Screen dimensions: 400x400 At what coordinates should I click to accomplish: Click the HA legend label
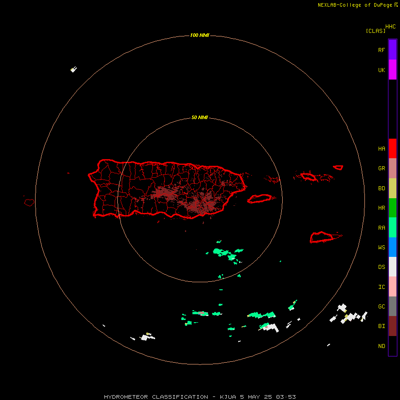click(381, 149)
